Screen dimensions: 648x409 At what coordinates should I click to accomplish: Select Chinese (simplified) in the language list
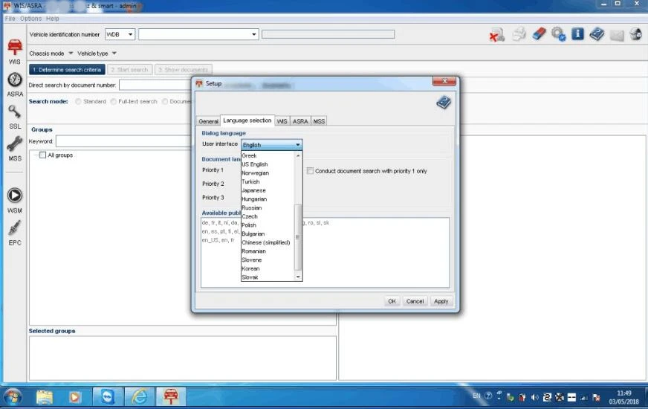pyautogui.click(x=268, y=242)
